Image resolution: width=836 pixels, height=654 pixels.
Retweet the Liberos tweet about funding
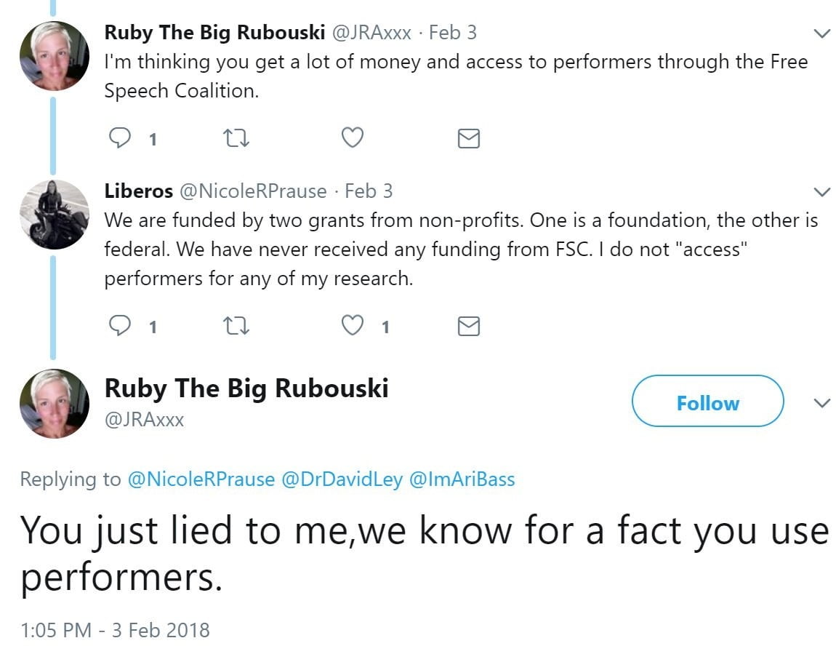coord(237,327)
